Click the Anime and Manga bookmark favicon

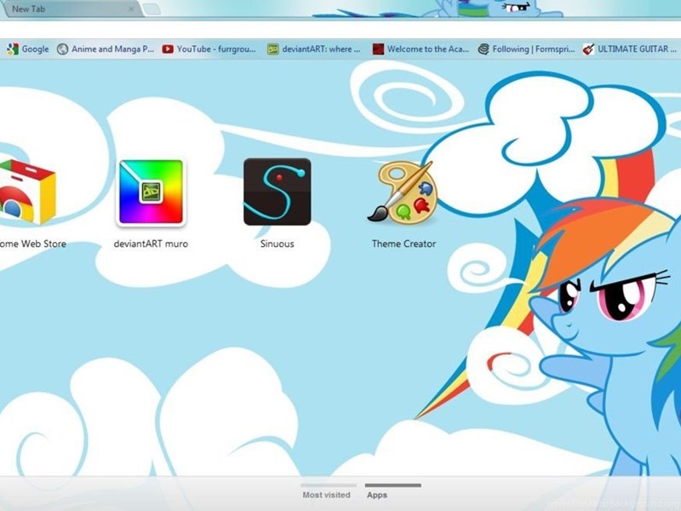(62, 49)
